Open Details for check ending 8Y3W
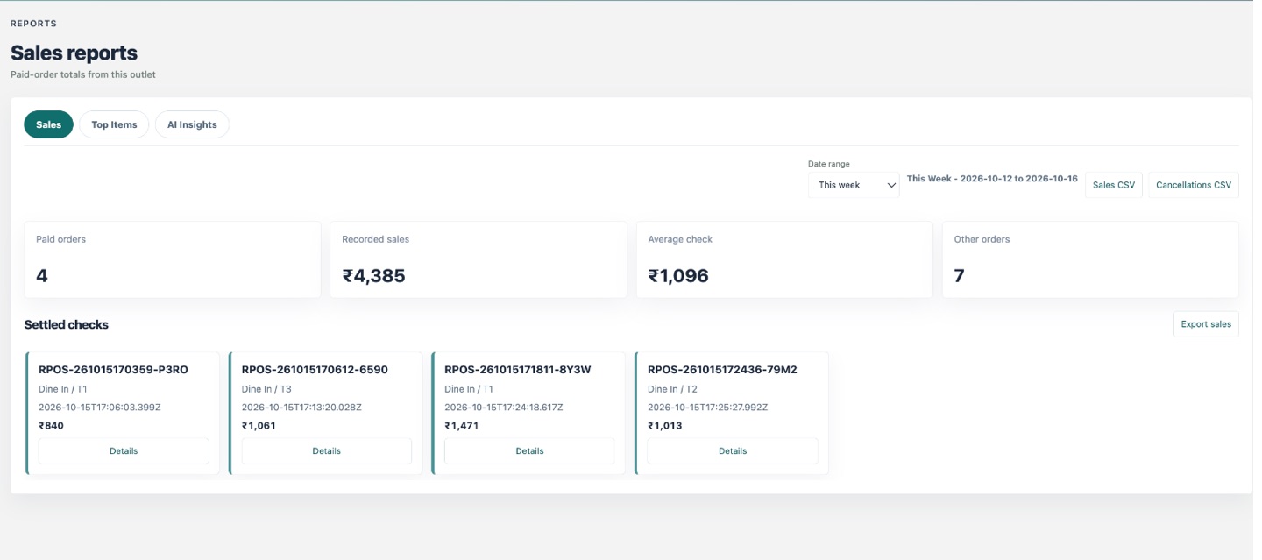The image size is (1262, 560). click(529, 451)
